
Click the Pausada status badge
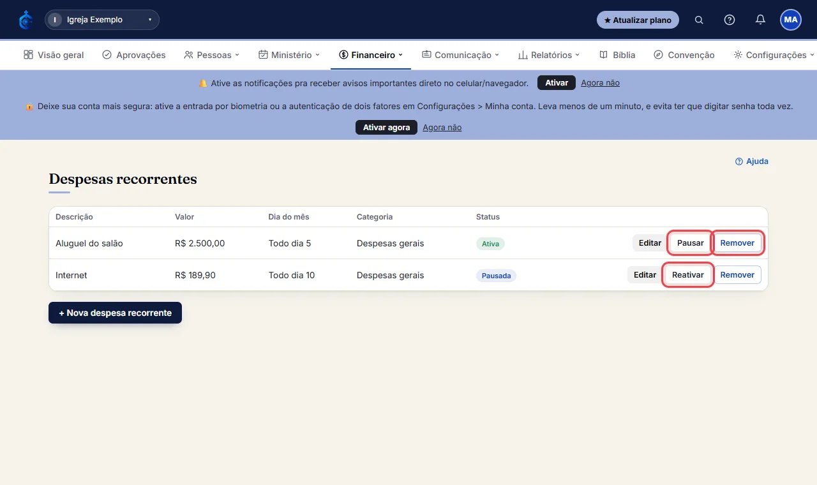click(x=496, y=276)
